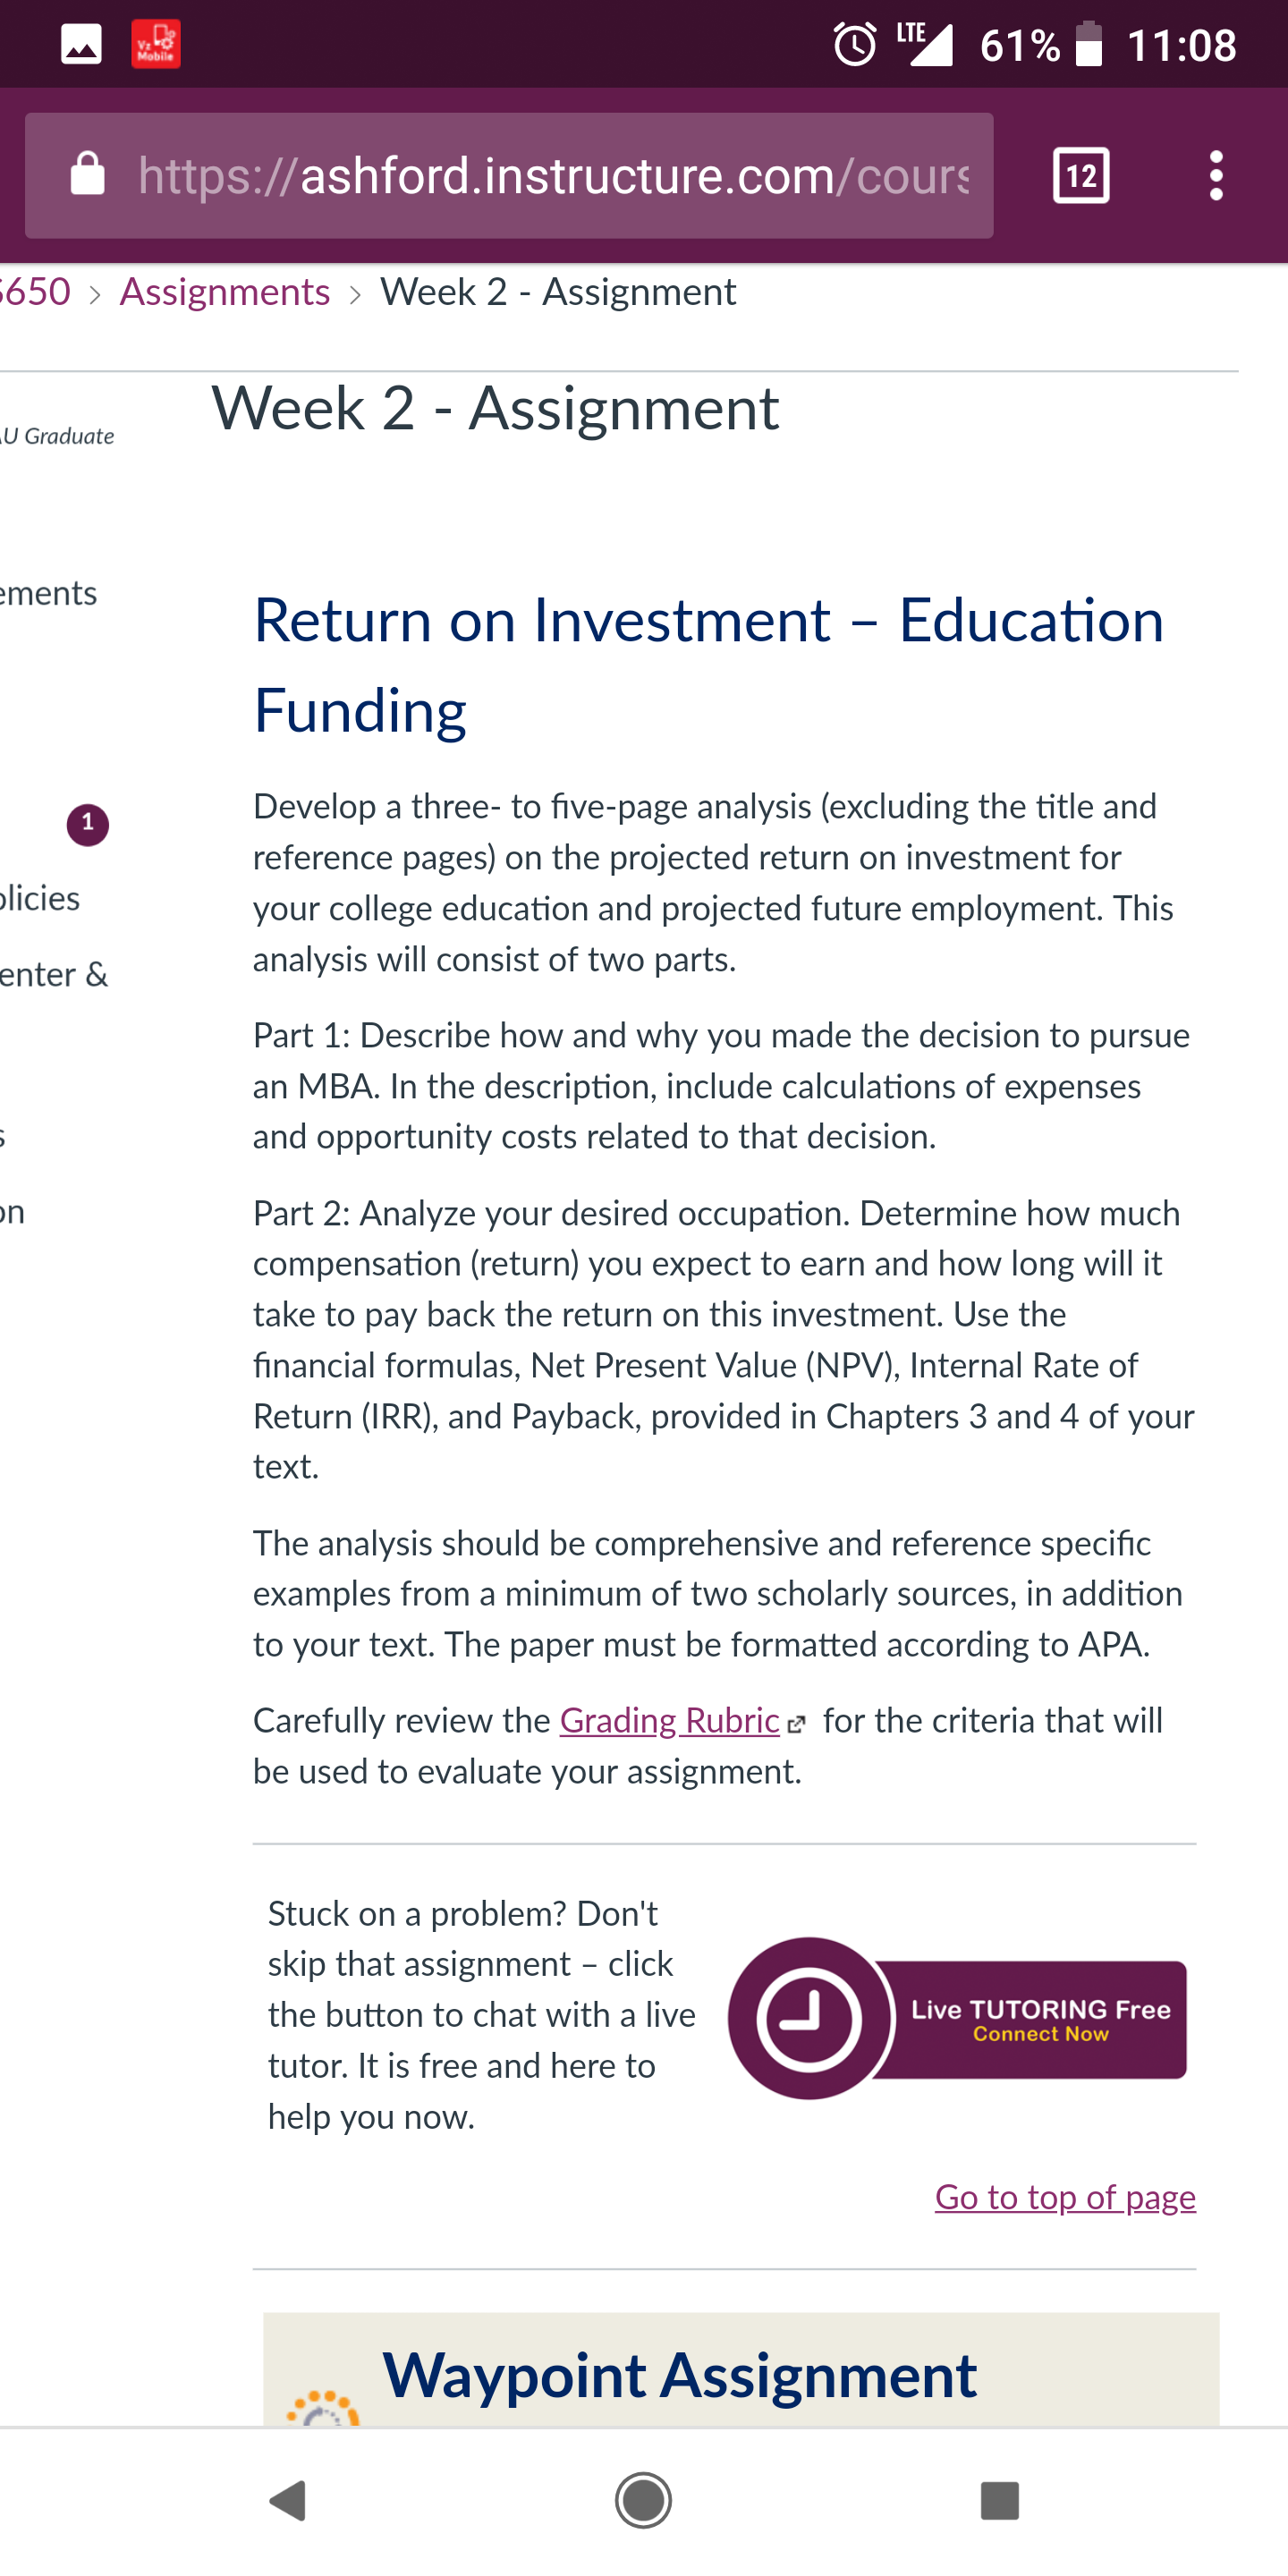Viewport: 1288px width, 2576px height.
Task: Tap the Waypoint logo icon
Action: tap(323, 2408)
